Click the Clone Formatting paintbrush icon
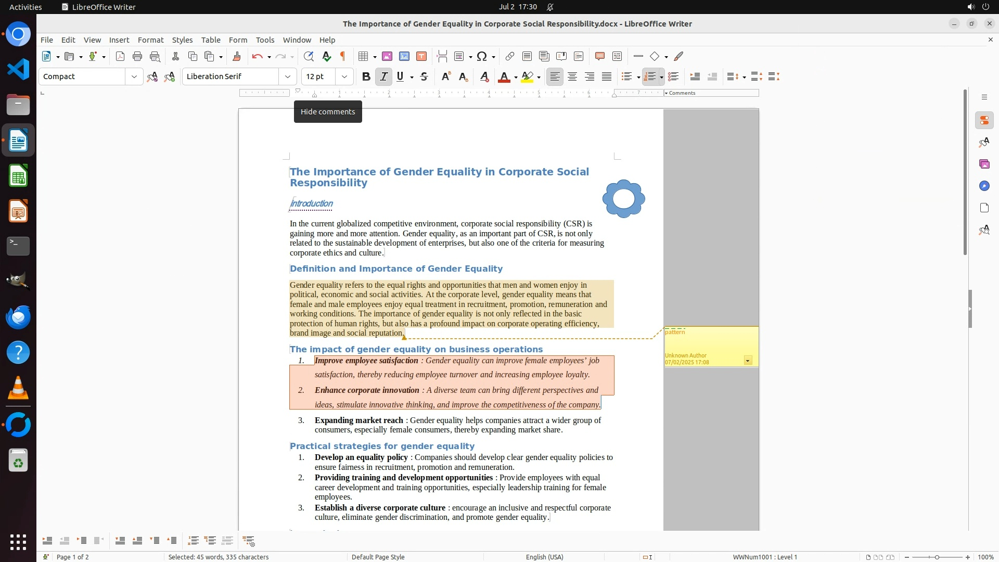The image size is (999, 562). (236, 56)
